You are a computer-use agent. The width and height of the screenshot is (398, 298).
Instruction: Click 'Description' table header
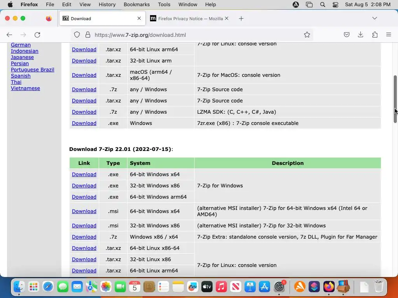[x=288, y=163]
